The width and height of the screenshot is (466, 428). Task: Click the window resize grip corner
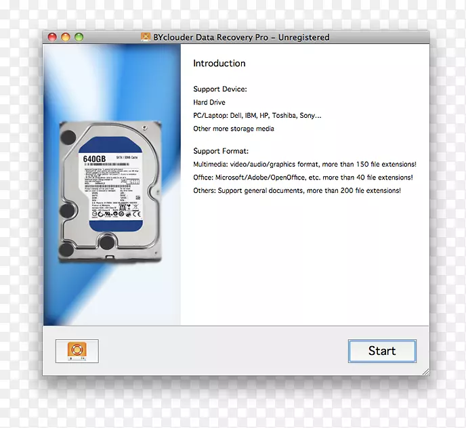tap(425, 372)
